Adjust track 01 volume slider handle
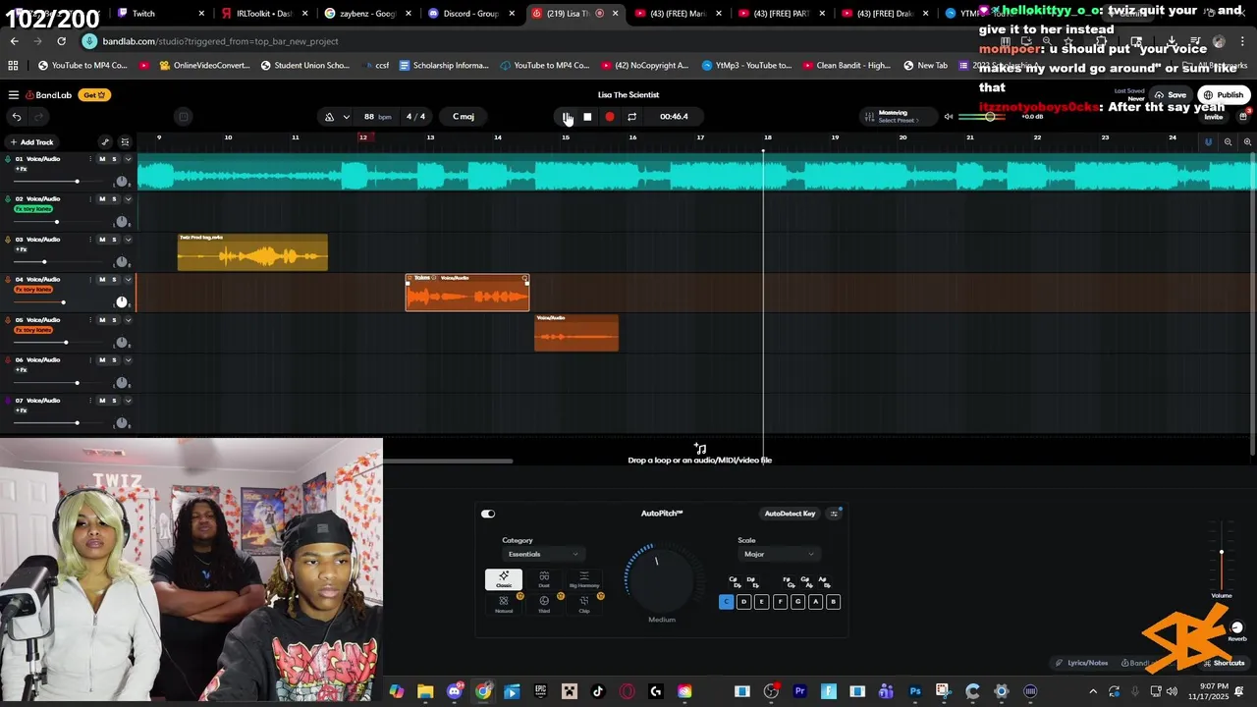 click(77, 182)
